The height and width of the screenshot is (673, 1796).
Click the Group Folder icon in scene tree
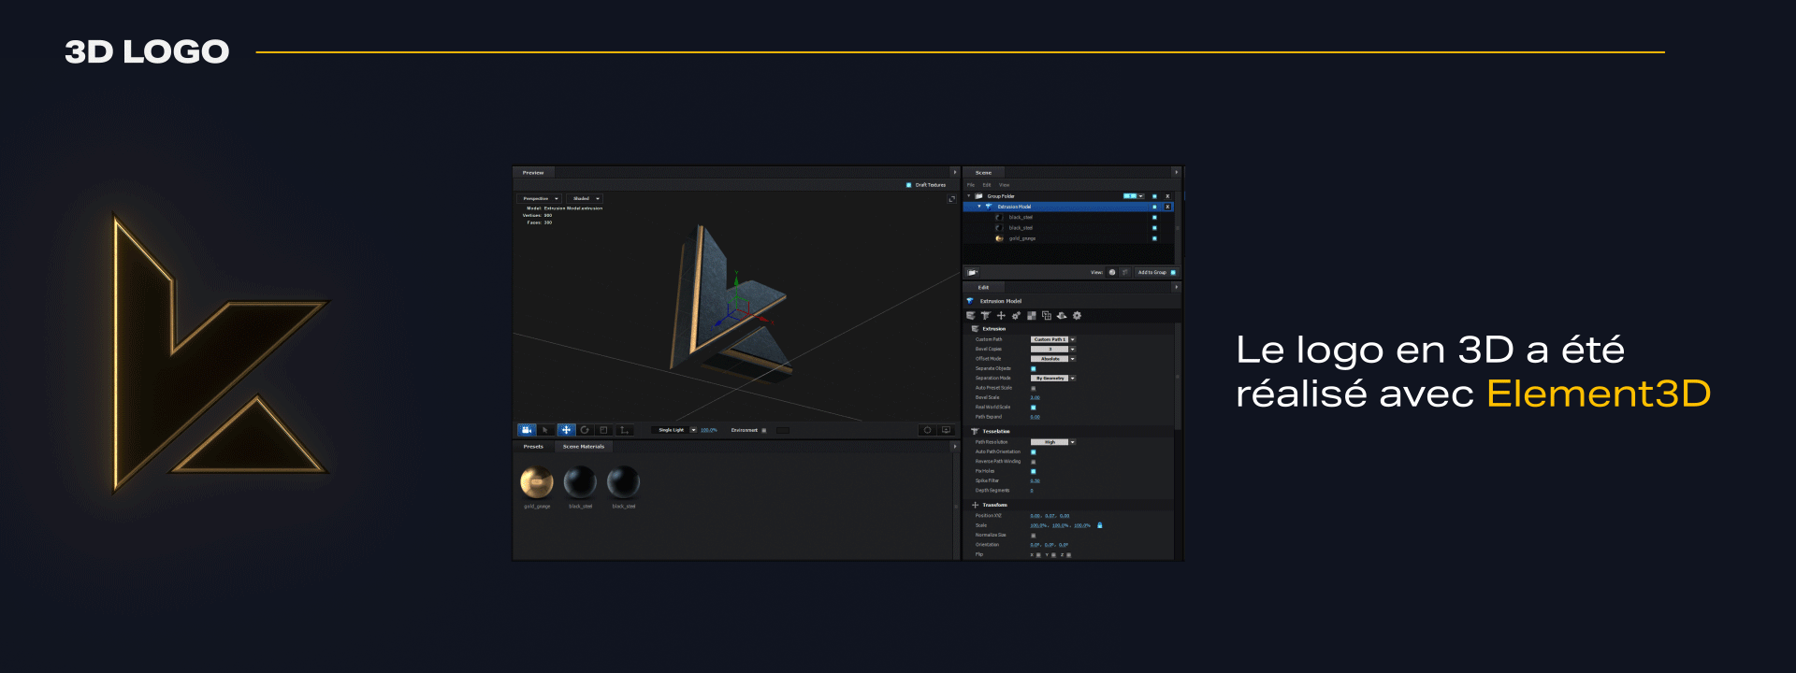(x=978, y=196)
